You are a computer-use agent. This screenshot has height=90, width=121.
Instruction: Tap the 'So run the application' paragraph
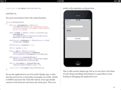coord(32,78)
